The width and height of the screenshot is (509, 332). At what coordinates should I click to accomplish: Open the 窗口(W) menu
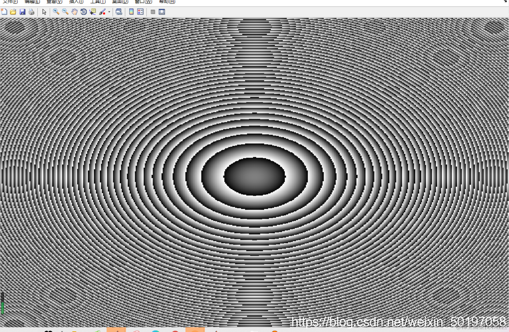coord(143,2)
